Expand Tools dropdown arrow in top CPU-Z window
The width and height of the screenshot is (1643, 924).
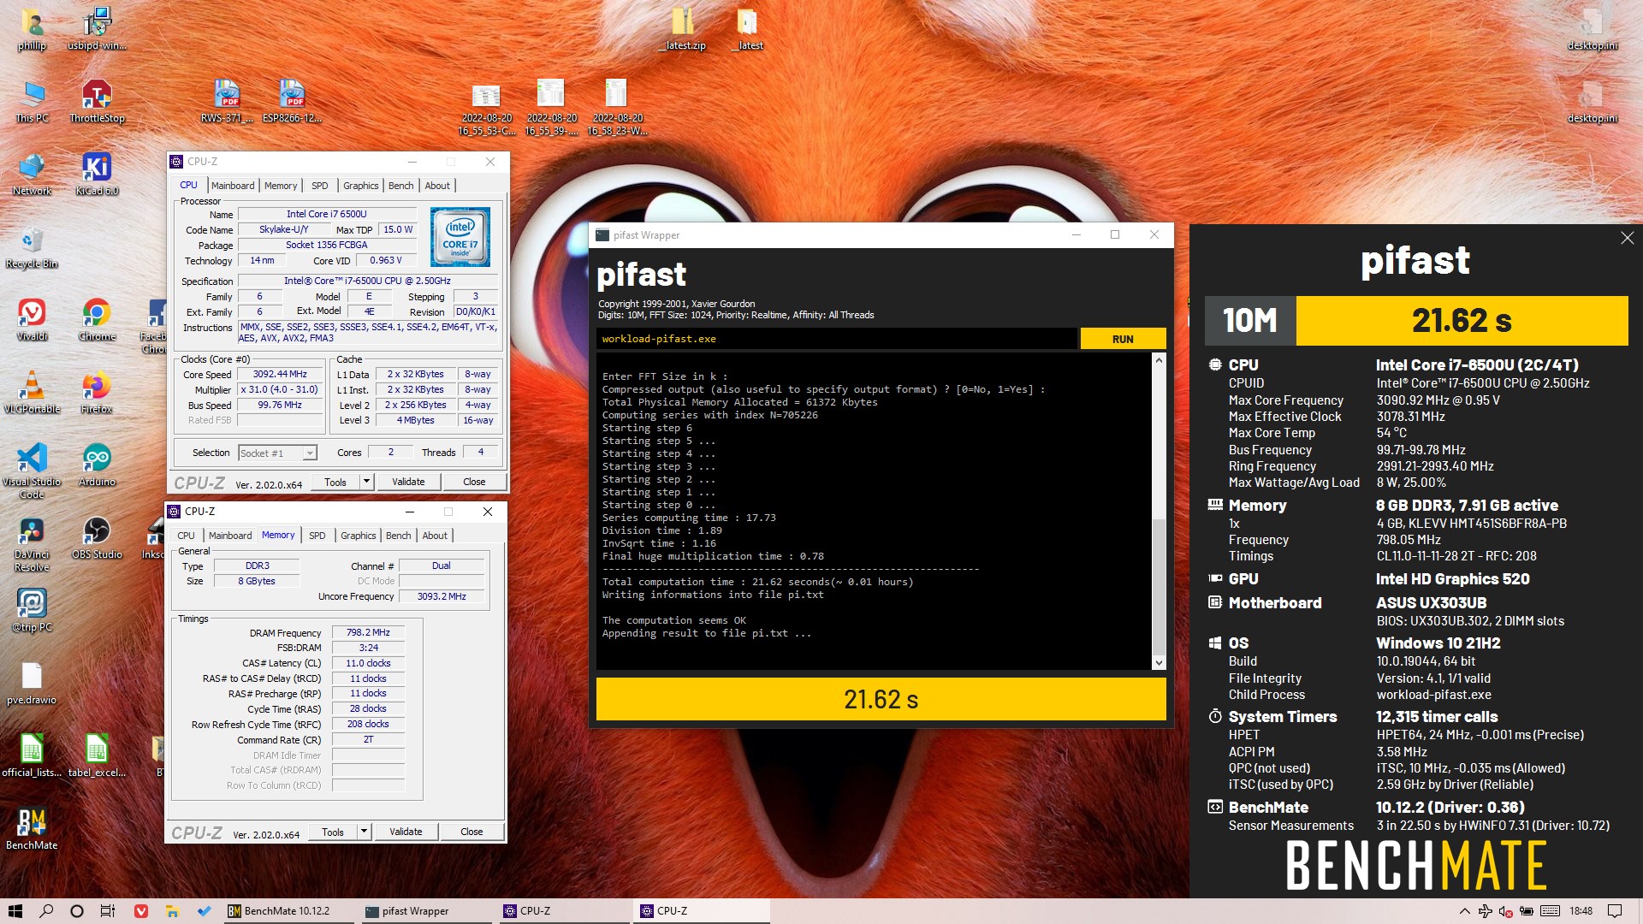click(366, 482)
